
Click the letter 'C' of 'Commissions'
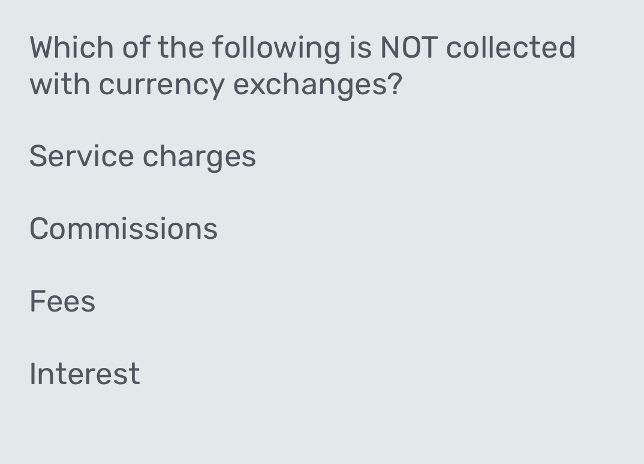(38, 229)
